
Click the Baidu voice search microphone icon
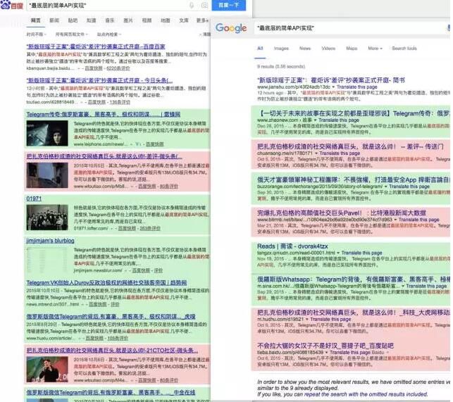[191, 5]
